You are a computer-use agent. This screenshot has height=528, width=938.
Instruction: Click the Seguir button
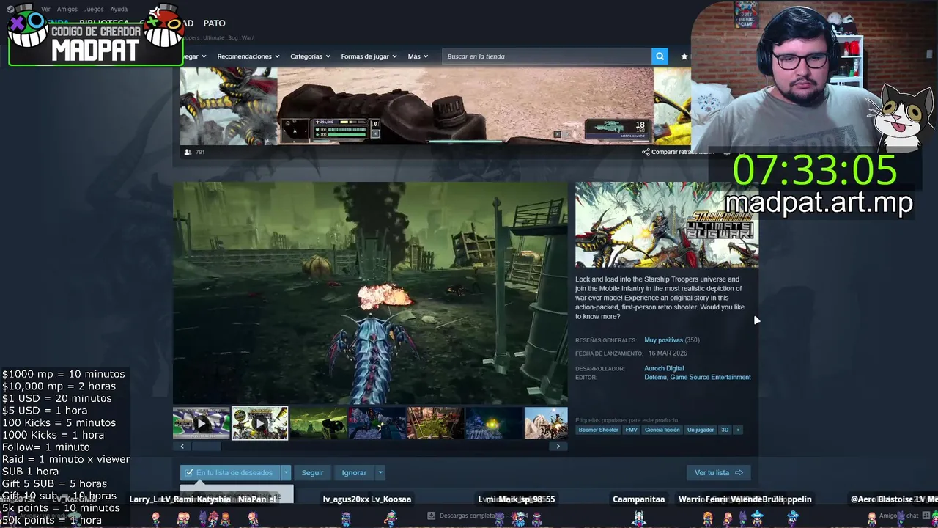point(312,473)
